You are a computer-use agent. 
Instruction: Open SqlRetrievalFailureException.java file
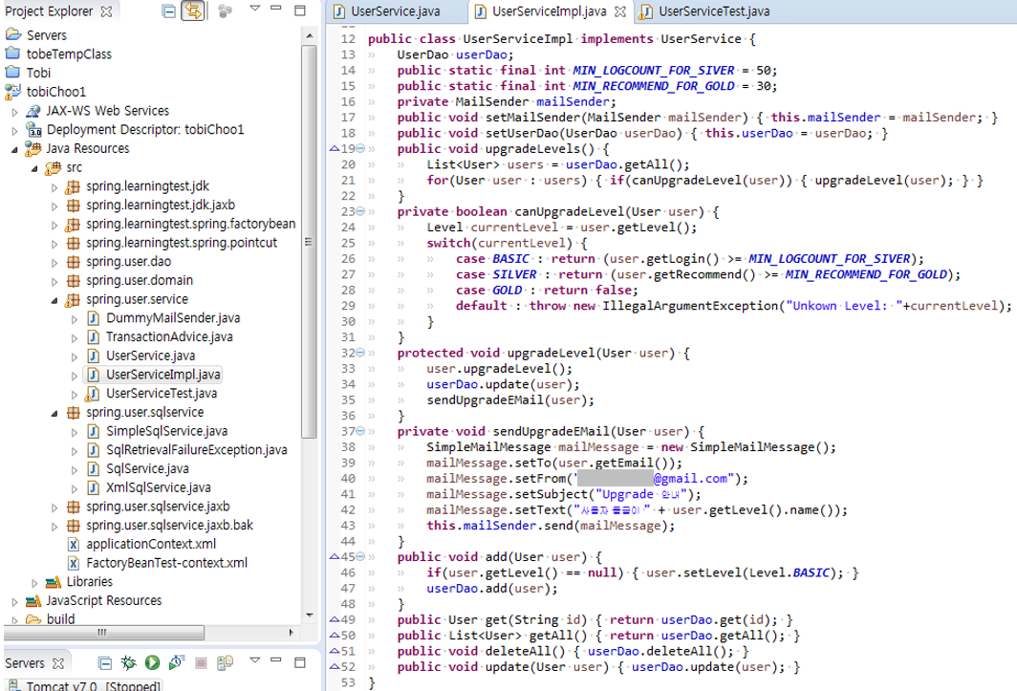coord(197,449)
